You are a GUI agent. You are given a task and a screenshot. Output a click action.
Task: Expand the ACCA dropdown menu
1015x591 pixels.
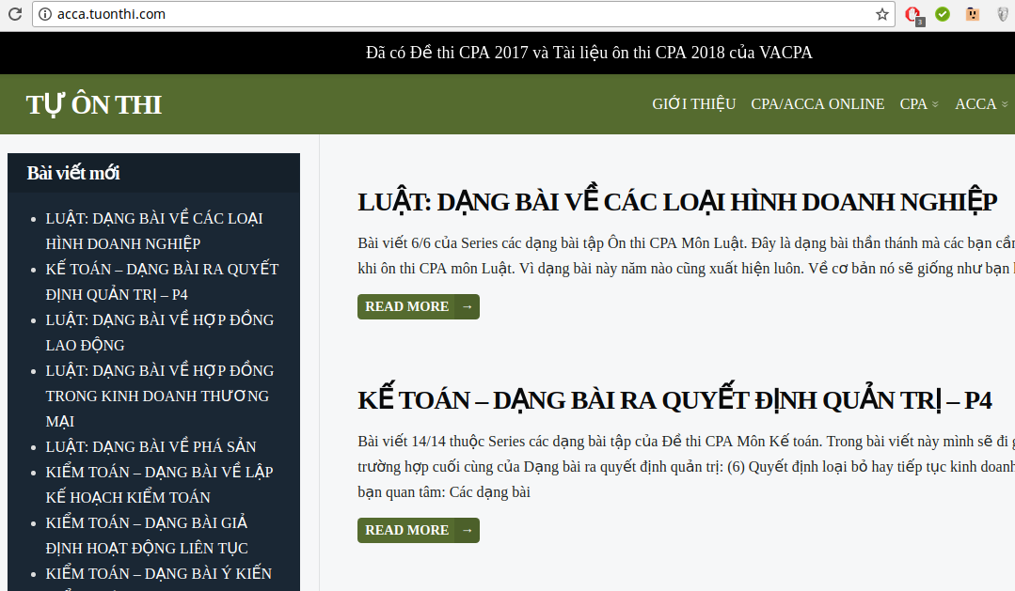click(x=981, y=104)
